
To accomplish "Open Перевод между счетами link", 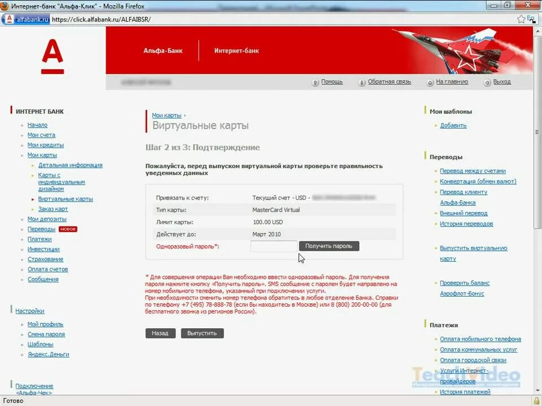I will click(473, 171).
